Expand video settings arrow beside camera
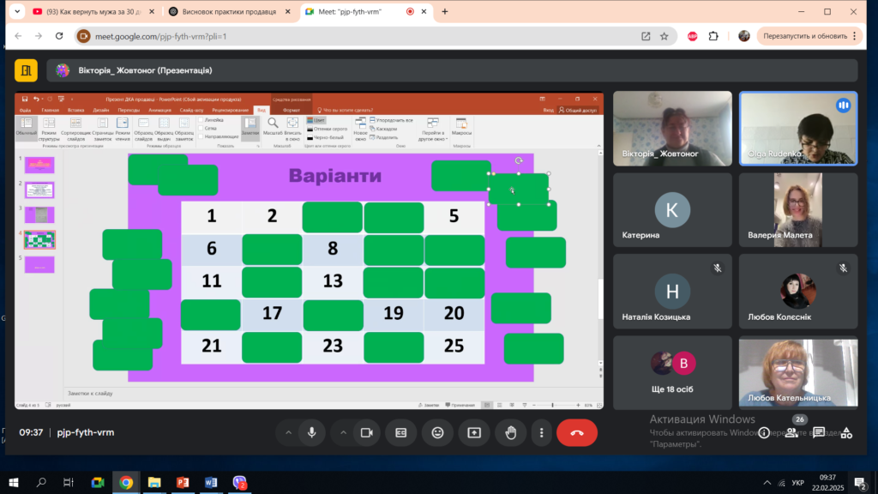Viewport: 878px width, 494px height. pos(341,433)
